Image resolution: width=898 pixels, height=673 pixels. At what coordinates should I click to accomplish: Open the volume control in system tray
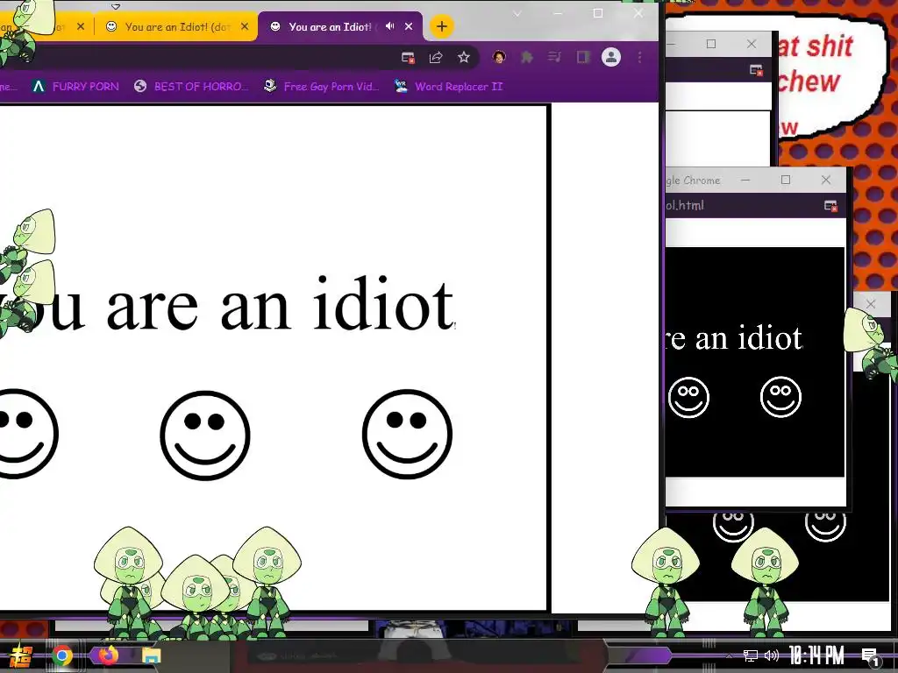coord(772,655)
